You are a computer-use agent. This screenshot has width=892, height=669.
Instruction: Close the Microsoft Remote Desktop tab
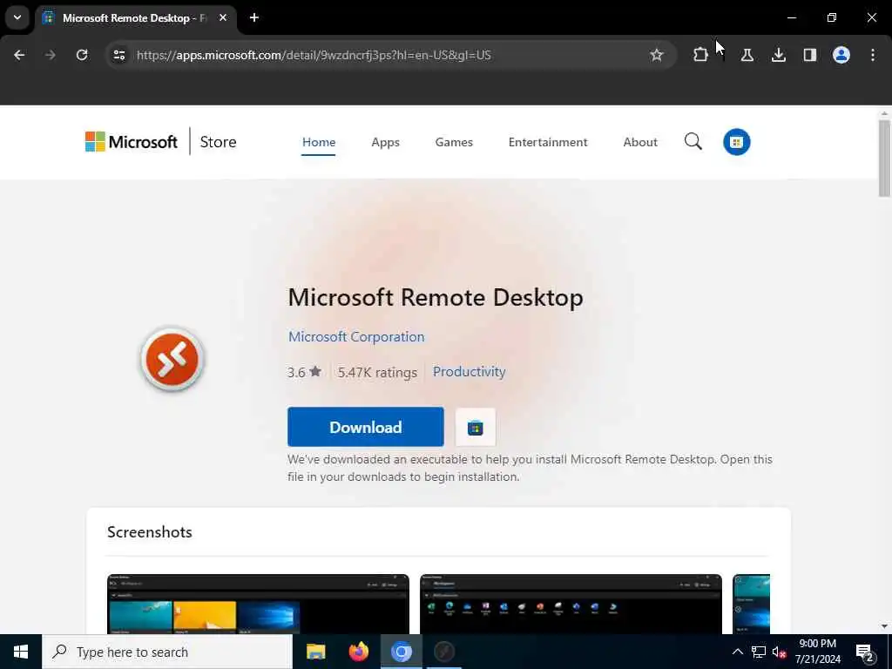223,17
